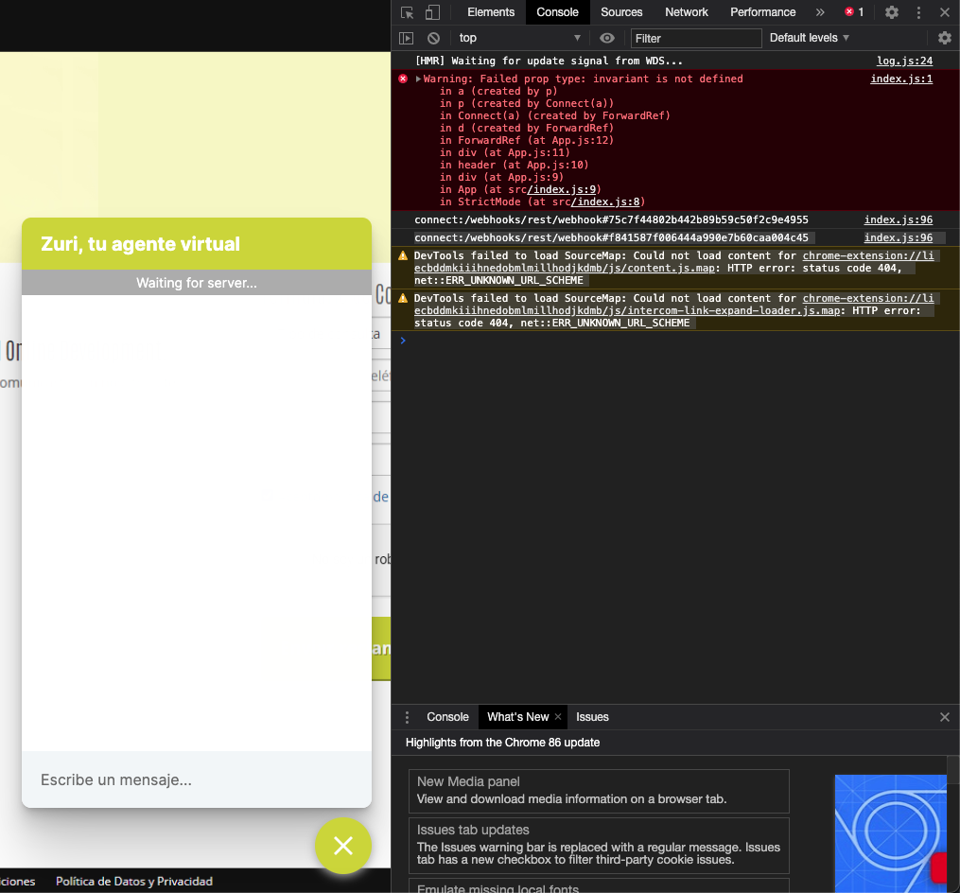Open the Issues tab in the drawer

click(592, 717)
